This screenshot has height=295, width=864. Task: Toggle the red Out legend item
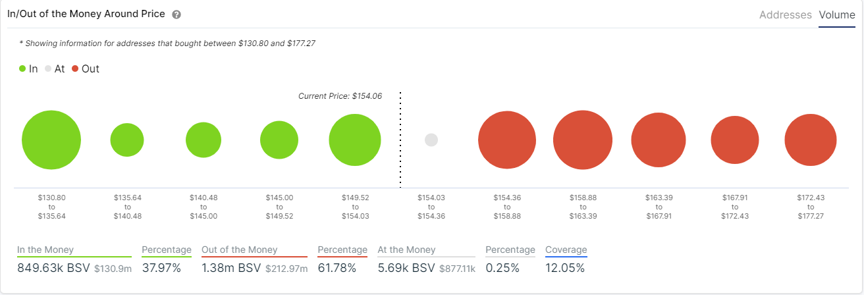[x=86, y=68]
